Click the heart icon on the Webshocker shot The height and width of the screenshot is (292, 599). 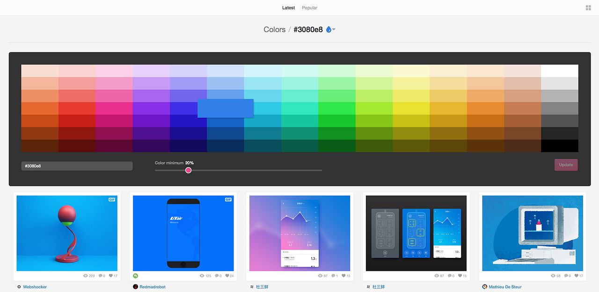coord(110,276)
